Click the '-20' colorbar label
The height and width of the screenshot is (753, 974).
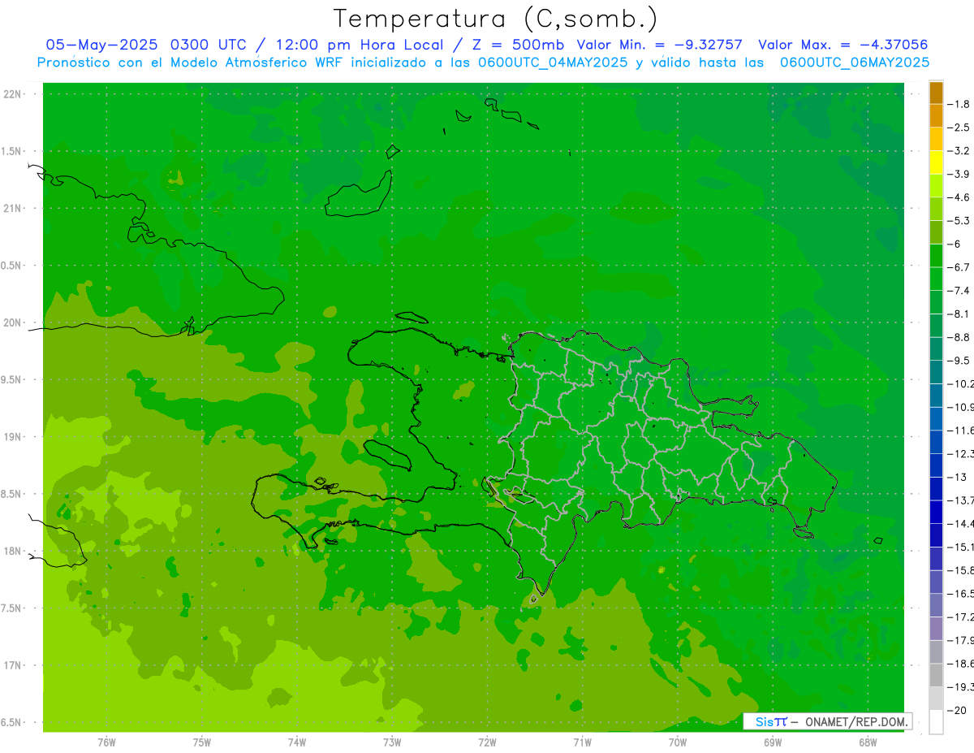[x=957, y=710]
